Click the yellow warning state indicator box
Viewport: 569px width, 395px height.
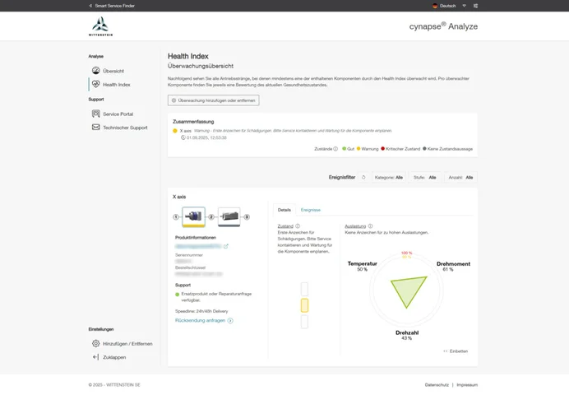(x=304, y=305)
